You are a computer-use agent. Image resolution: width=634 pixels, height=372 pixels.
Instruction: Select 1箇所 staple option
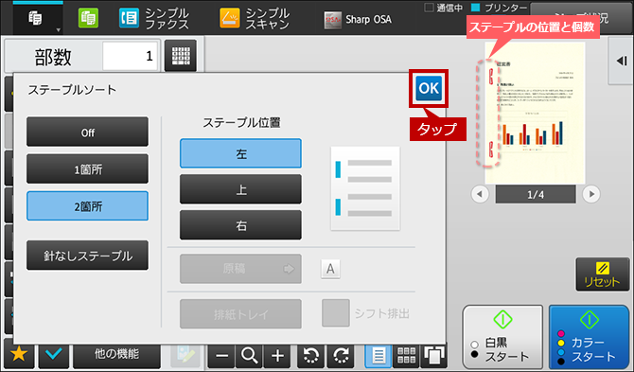(x=87, y=169)
